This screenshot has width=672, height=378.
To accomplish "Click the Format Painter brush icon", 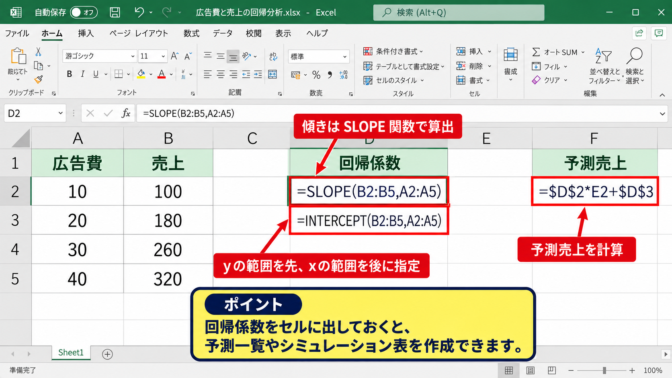I will coord(39,79).
